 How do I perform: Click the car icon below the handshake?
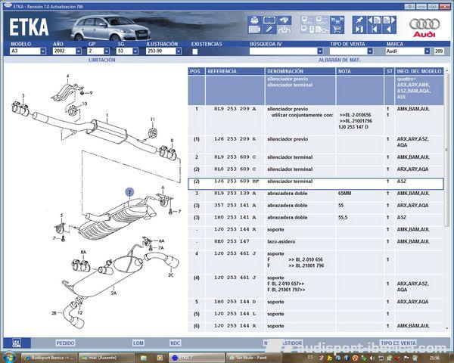[285, 29]
